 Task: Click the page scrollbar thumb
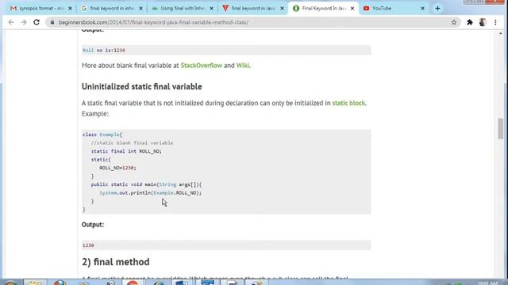pyautogui.click(x=501, y=128)
